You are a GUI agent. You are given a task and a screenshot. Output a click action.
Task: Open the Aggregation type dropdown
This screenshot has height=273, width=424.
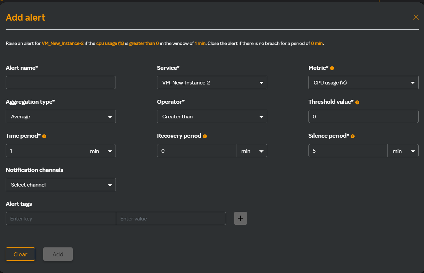(61, 117)
